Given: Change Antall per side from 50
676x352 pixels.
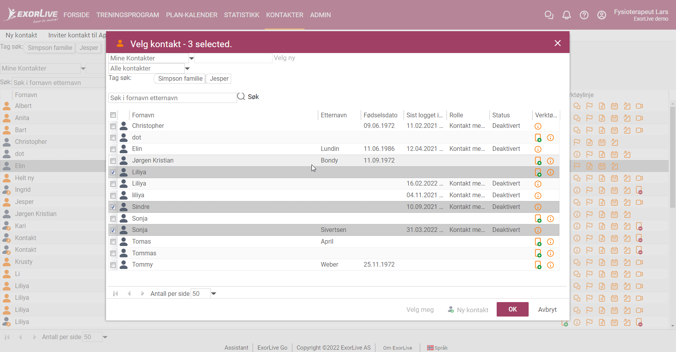Looking at the screenshot, I should click(214, 293).
